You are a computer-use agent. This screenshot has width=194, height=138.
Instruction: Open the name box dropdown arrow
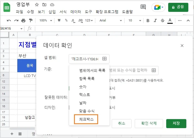[x=21, y=29]
